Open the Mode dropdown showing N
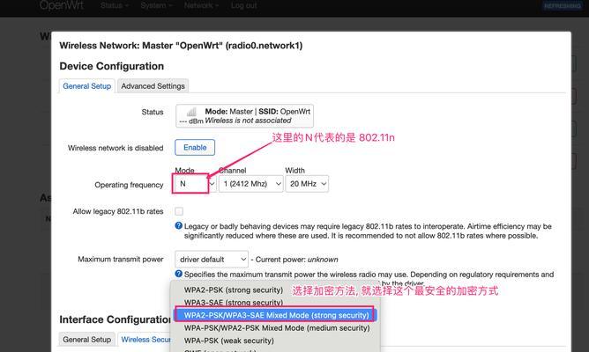 pos(195,184)
